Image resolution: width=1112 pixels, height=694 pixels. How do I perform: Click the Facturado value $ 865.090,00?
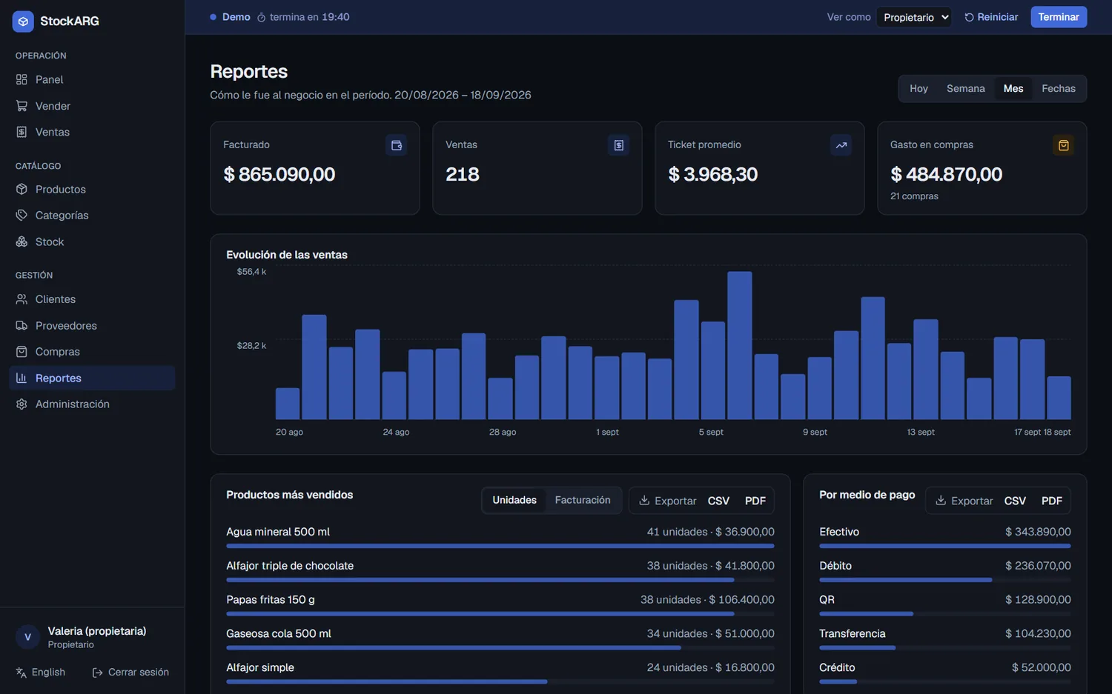pos(279,174)
